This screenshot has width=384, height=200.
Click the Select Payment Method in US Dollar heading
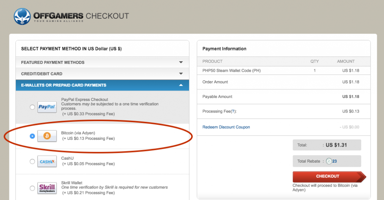pyautogui.click(x=71, y=49)
